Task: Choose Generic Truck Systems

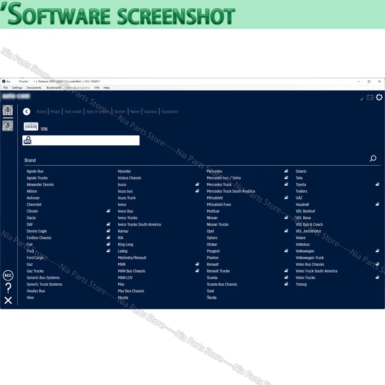Action: pos(44,285)
